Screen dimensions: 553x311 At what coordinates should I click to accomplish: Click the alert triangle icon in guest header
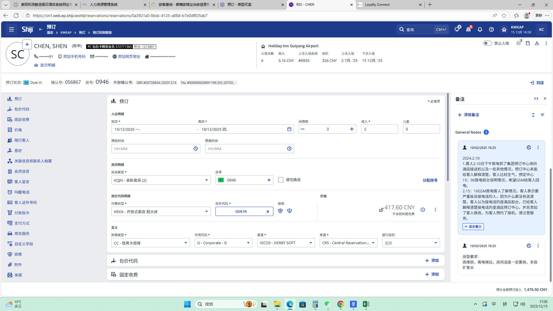tap(537, 43)
